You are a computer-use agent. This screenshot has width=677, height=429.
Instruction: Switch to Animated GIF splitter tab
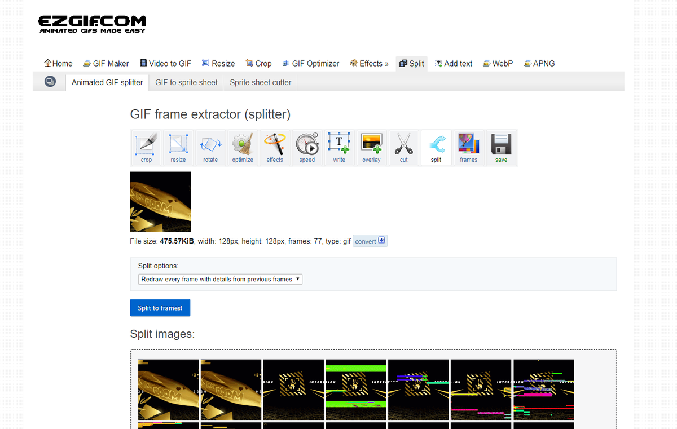[x=107, y=82]
